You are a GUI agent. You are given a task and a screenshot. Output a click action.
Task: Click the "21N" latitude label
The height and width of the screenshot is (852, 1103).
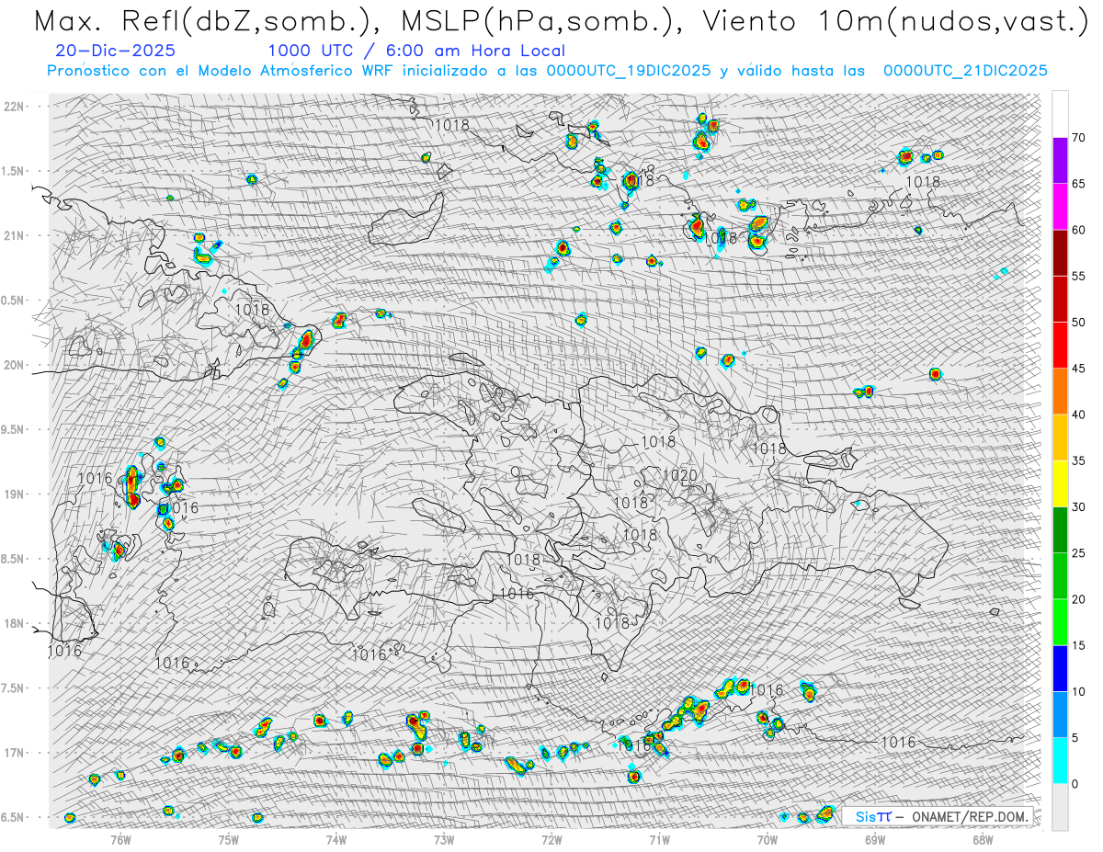pyautogui.click(x=15, y=235)
